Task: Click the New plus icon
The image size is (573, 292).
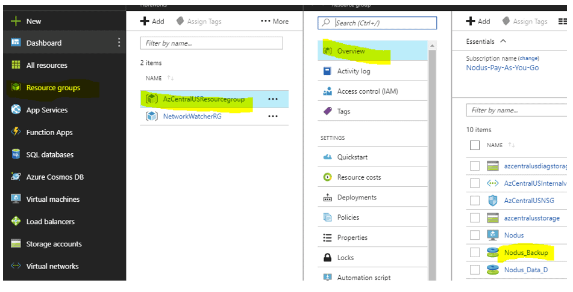Action: coord(16,21)
